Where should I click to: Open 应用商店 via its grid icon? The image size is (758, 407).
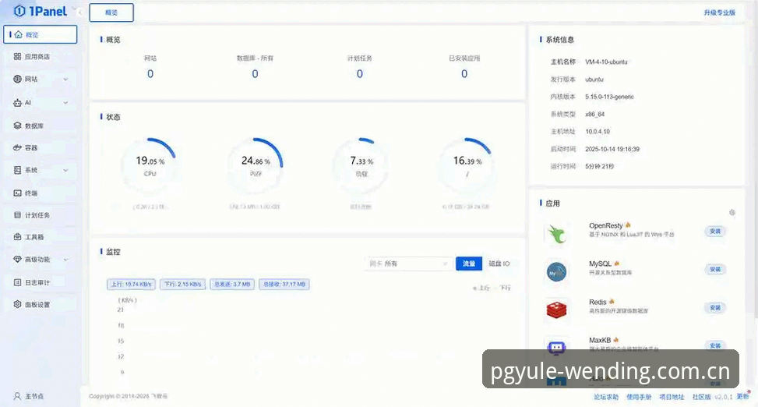pyautogui.click(x=17, y=57)
